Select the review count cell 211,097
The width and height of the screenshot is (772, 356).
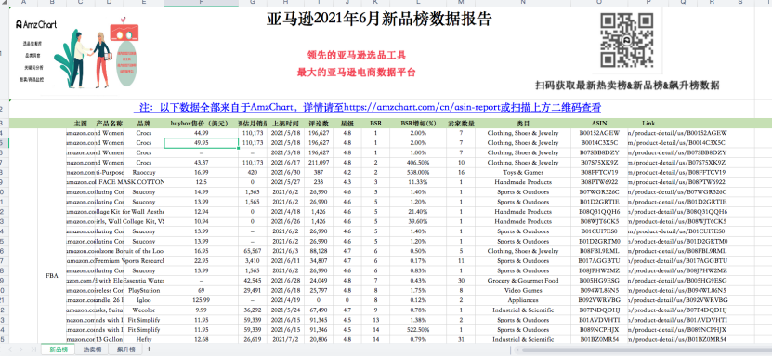tap(319, 163)
